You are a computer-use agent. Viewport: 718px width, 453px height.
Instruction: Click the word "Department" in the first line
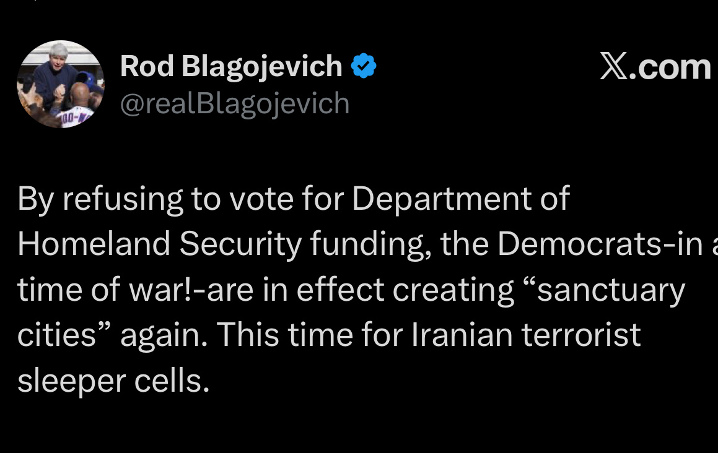point(441,199)
